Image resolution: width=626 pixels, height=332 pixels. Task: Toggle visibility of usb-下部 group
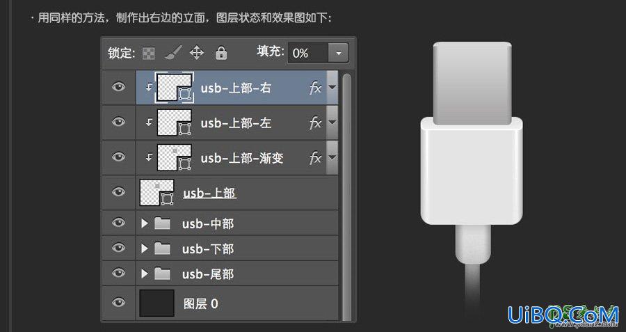118,248
